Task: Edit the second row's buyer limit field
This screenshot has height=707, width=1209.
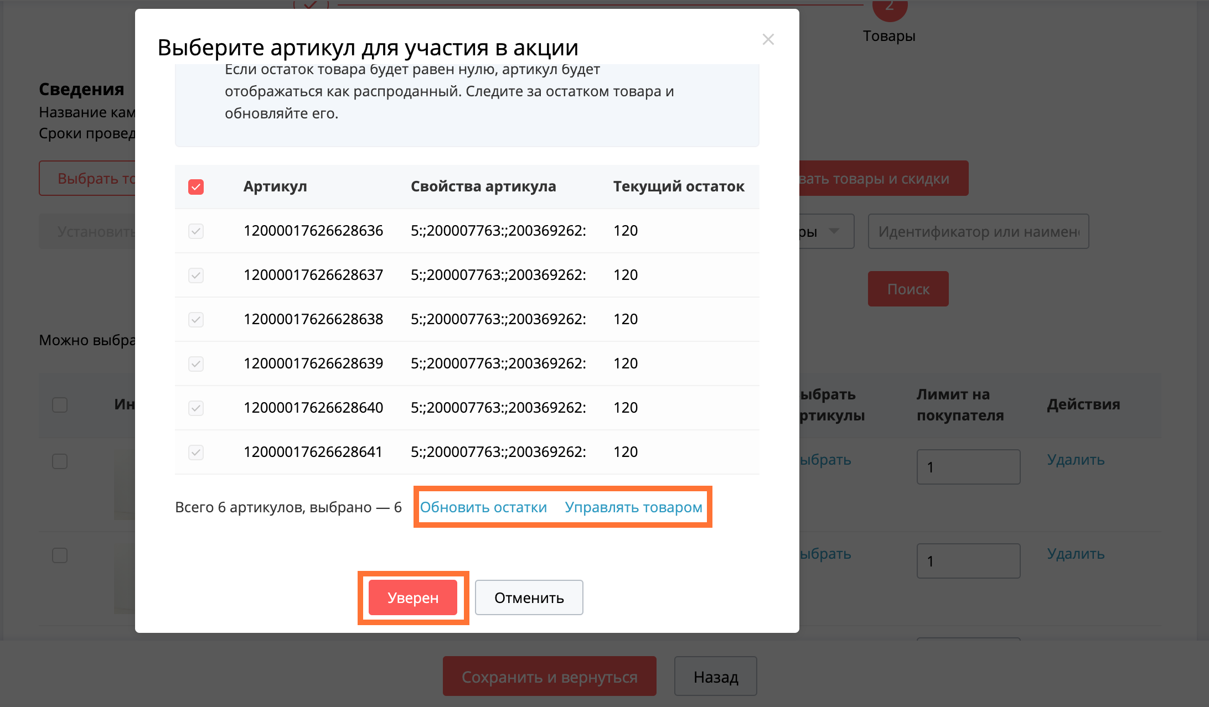Action: click(968, 561)
